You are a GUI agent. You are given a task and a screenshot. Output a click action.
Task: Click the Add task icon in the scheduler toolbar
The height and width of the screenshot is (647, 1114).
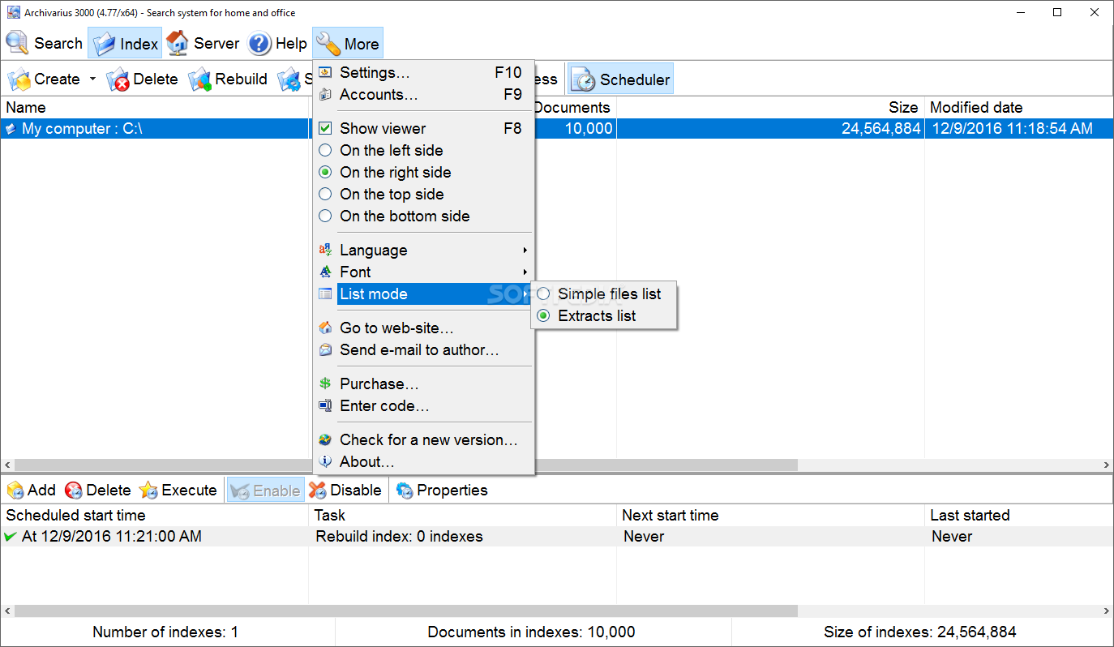tap(15, 490)
